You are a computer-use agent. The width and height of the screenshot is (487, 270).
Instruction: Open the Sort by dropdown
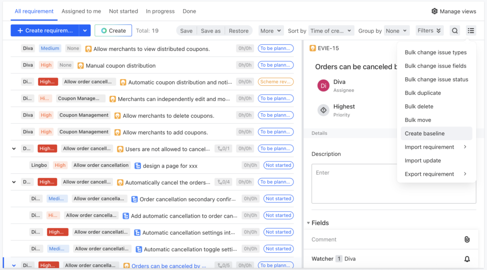tap(331, 31)
